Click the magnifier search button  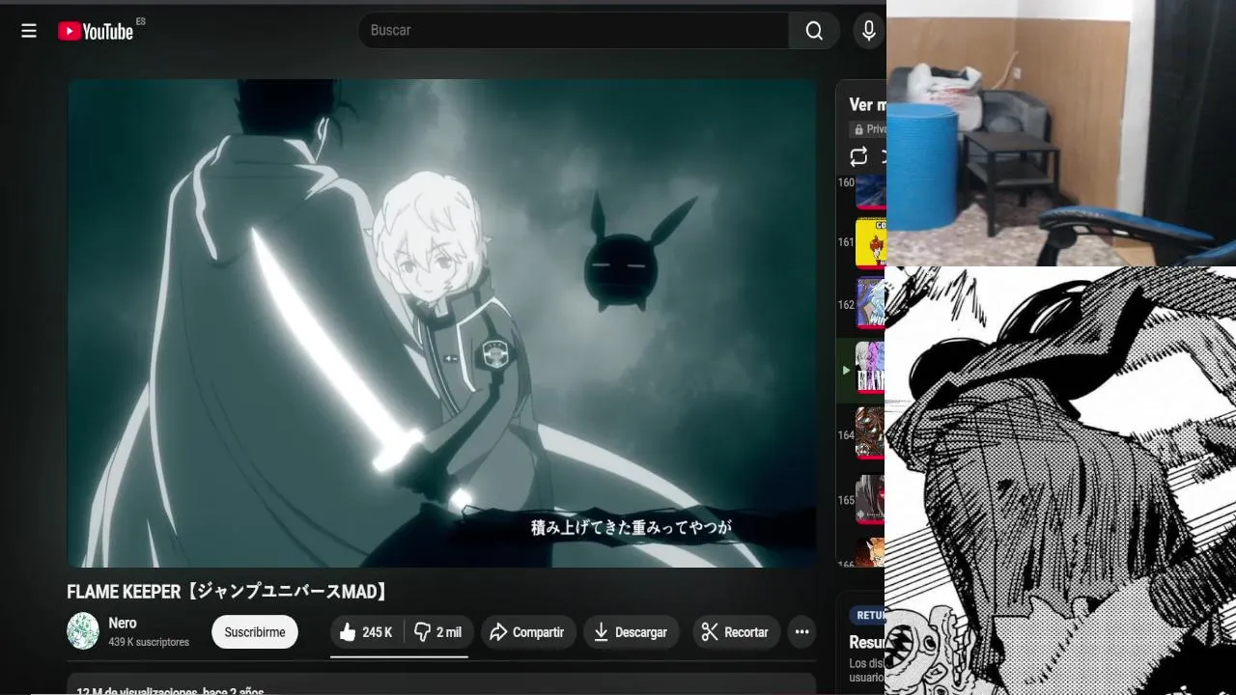pyautogui.click(x=814, y=31)
